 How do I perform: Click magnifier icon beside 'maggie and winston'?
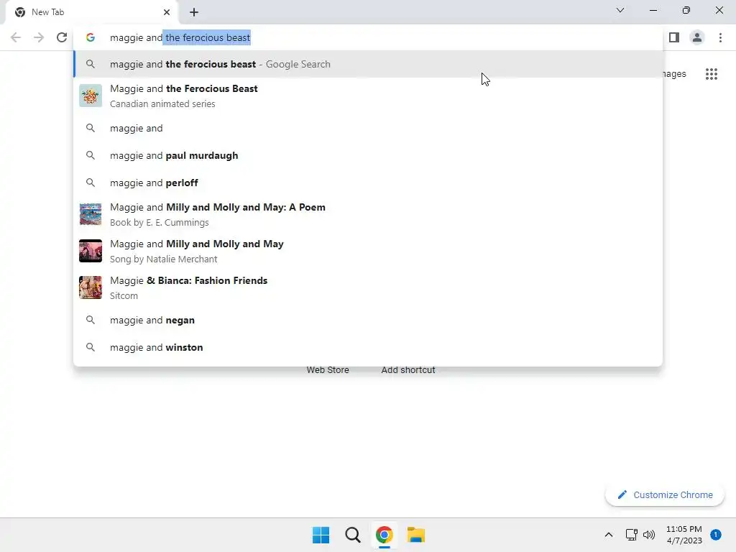(x=91, y=347)
